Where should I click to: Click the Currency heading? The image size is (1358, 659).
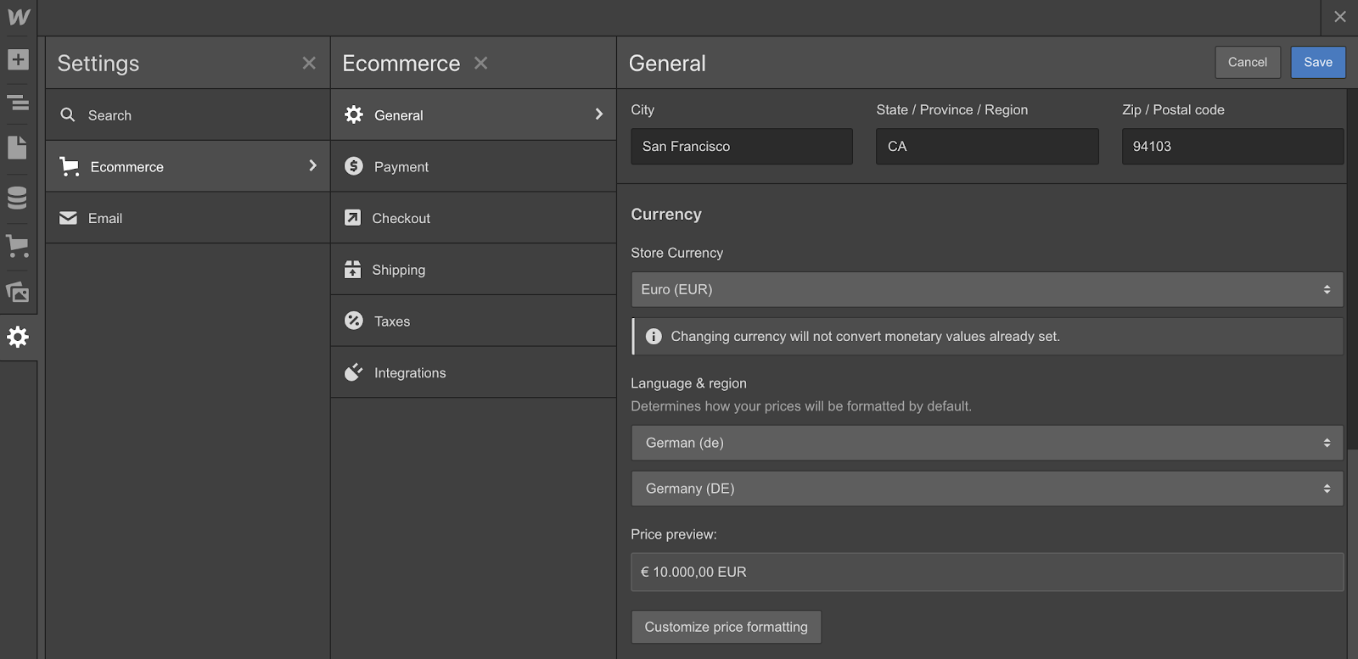(666, 215)
